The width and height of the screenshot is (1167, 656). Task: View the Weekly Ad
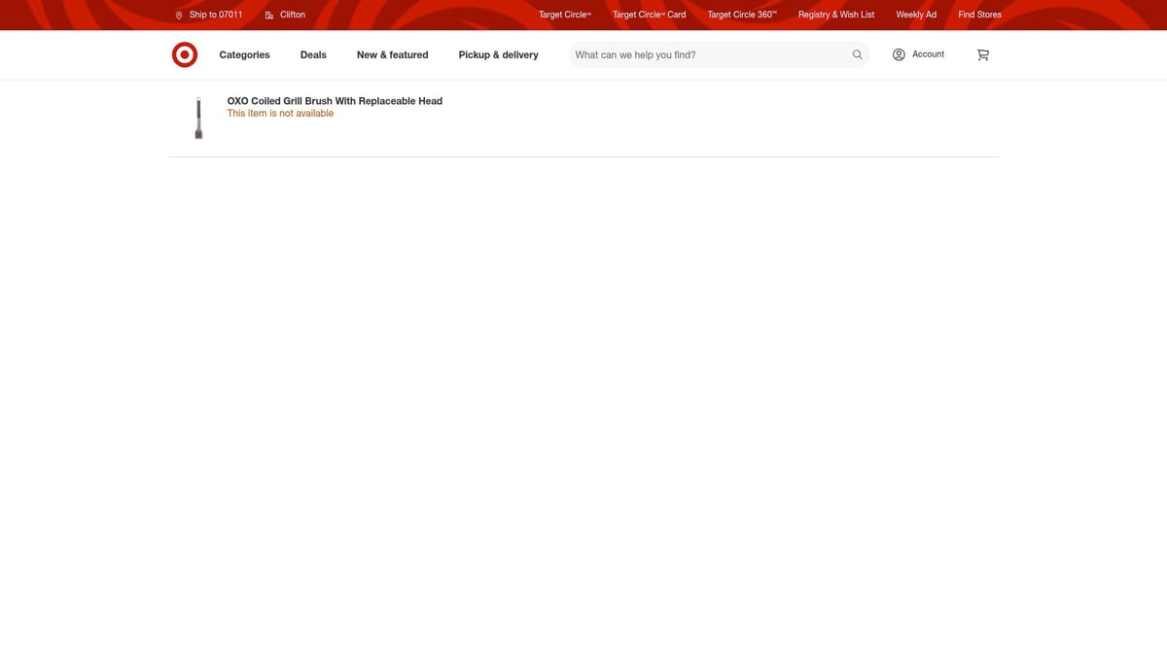click(915, 15)
